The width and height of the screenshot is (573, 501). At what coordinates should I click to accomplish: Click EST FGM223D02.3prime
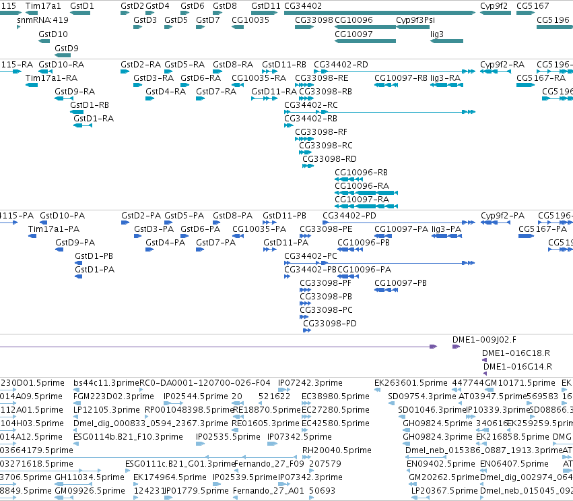(x=114, y=396)
